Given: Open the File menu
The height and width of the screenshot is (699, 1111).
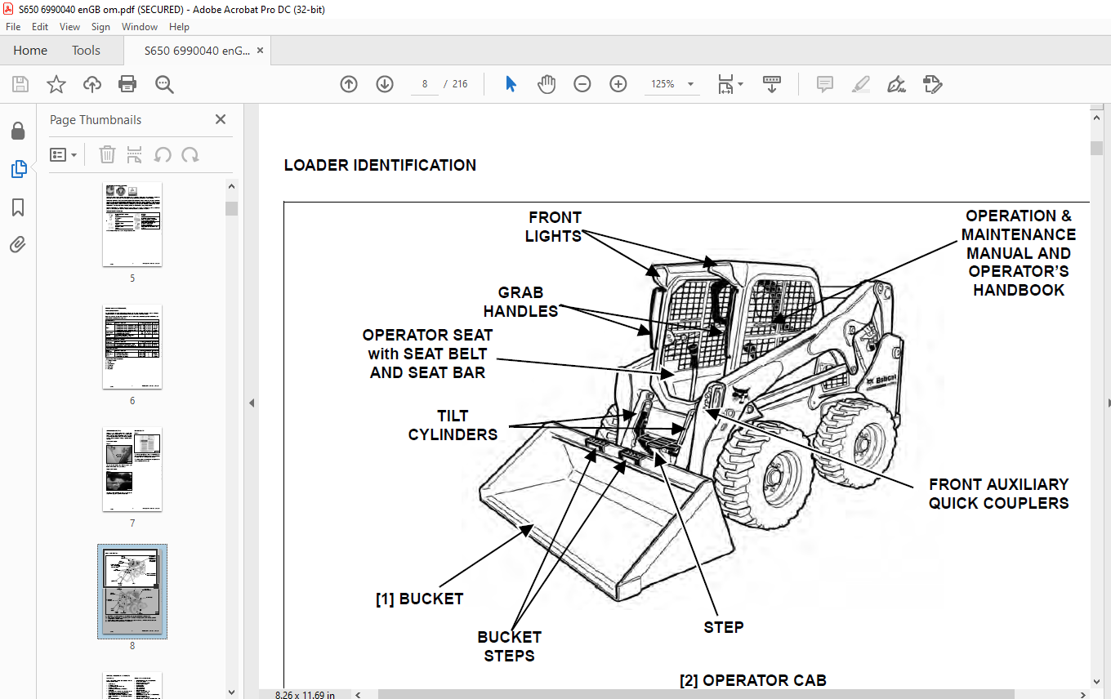Looking at the screenshot, I should click(x=13, y=27).
